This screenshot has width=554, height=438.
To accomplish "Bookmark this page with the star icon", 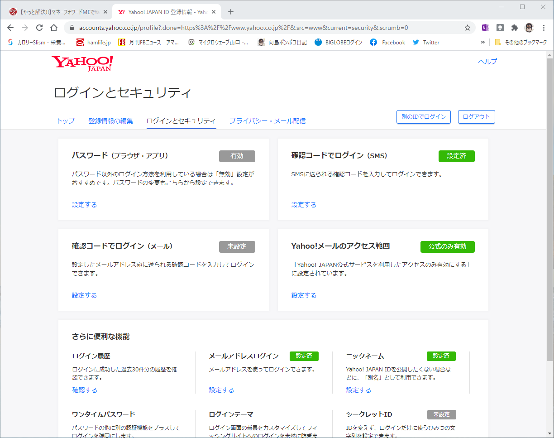I will (x=468, y=28).
